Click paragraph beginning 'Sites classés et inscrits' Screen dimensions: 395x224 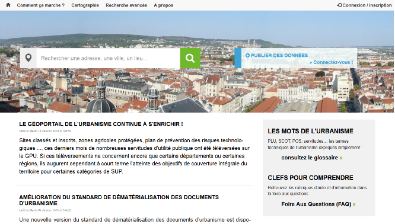(135, 156)
